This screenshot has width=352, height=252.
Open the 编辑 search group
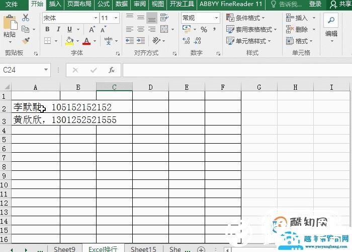pos(331,27)
